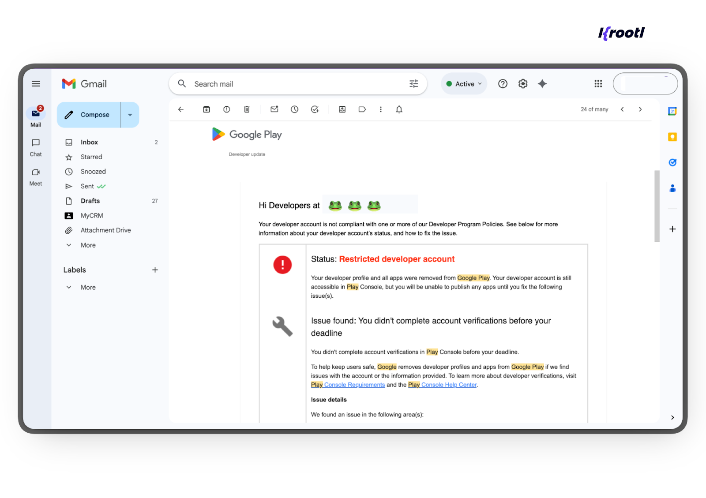This screenshot has width=706, height=498.
Task: Expand More under Labels section
Action: pos(88,288)
